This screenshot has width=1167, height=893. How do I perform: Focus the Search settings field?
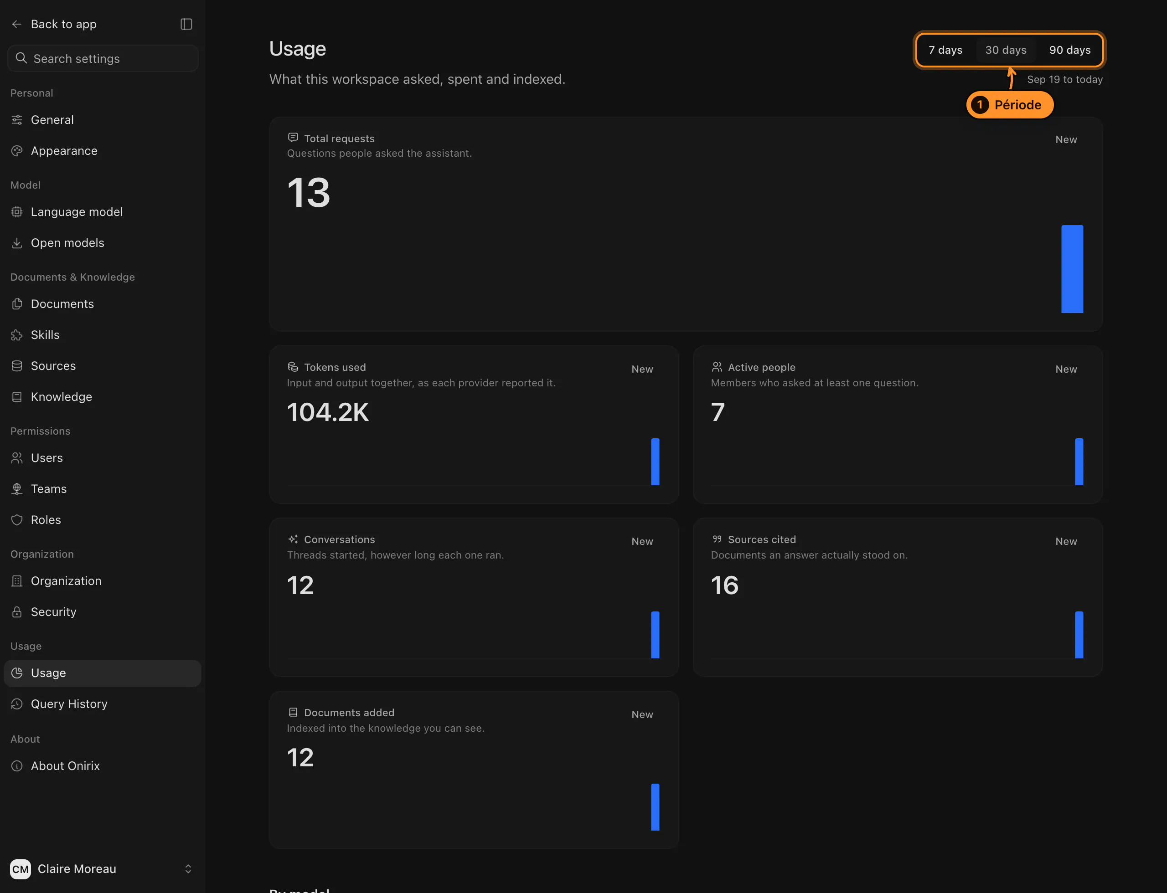(x=103, y=58)
